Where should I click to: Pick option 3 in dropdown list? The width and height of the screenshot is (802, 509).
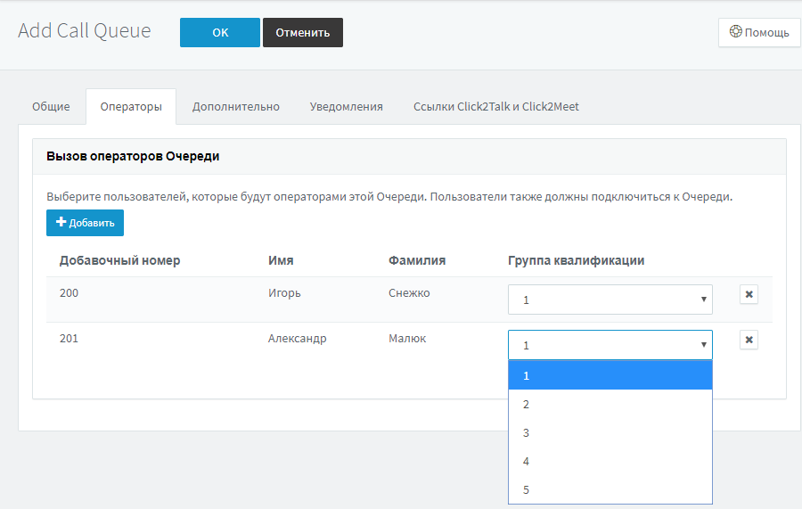(610, 432)
